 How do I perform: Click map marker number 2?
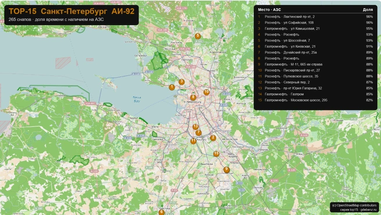coord(213,138)
